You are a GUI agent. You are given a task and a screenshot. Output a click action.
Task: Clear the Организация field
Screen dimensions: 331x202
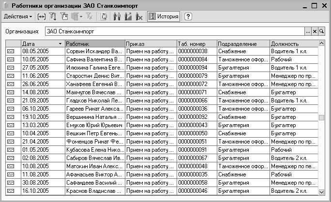coord(315,31)
